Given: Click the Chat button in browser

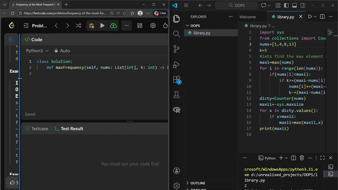Looking at the screenshot, I should [x=160, y=13].
